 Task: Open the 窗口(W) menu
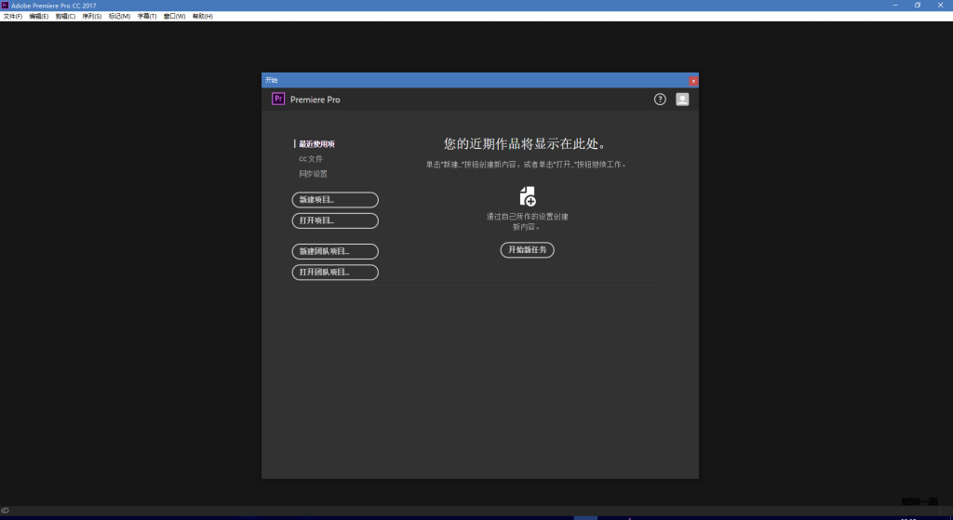(x=174, y=16)
